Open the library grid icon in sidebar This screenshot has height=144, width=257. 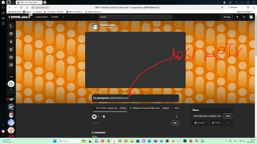click(x=11, y=65)
